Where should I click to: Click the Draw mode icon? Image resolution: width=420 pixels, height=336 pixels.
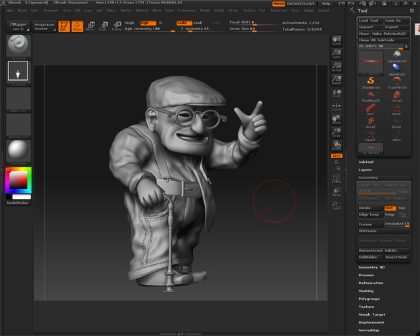coord(77,27)
